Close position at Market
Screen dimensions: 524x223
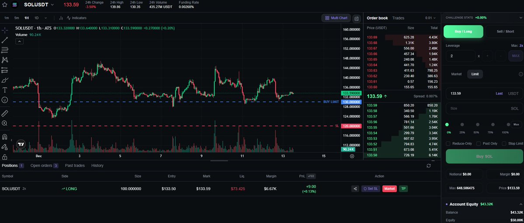[x=389, y=189]
